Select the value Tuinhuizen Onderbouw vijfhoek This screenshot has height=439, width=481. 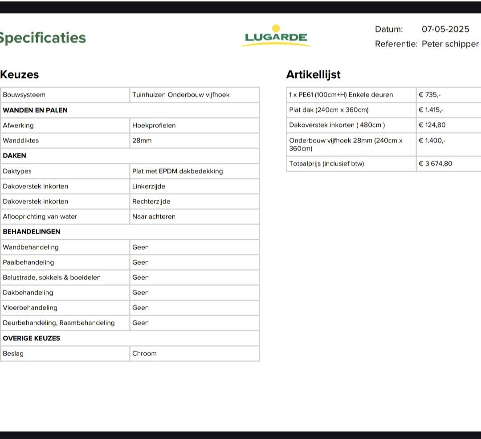tap(181, 95)
